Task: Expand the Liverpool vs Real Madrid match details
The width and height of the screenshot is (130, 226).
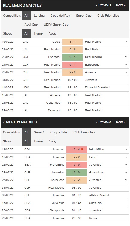Action: pos(126,57)
